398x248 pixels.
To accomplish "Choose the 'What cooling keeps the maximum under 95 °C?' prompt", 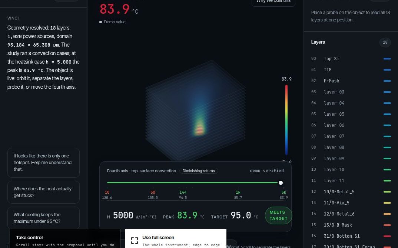I will tap(43, 218).
